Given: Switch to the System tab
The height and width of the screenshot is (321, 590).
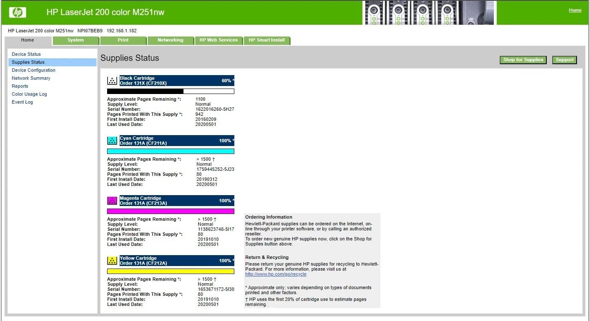Looking at the screenshot, I should click(x=76, y=40).
